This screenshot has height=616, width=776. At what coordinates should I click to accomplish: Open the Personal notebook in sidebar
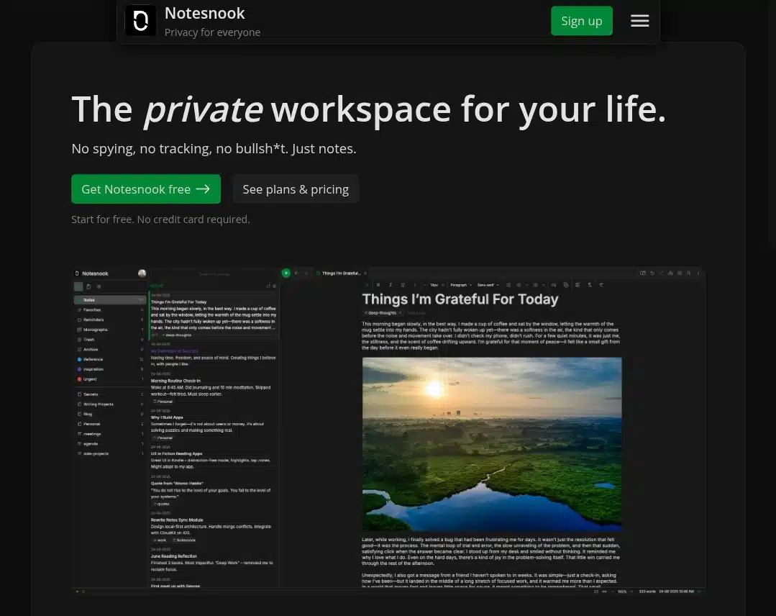[x=110, y=424]
